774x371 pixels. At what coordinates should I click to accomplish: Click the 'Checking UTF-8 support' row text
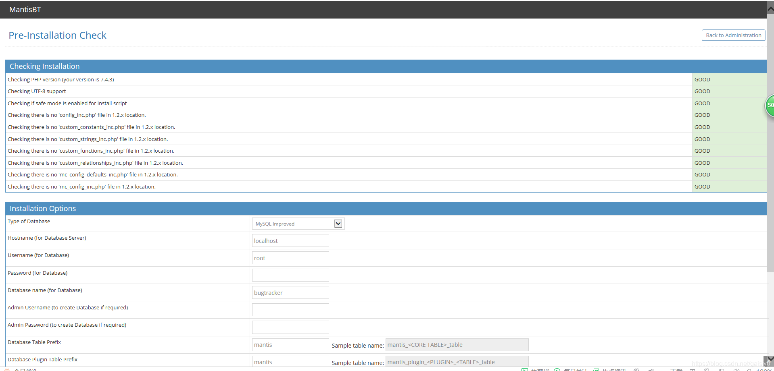pyautogui.click(x=37, y=91)
